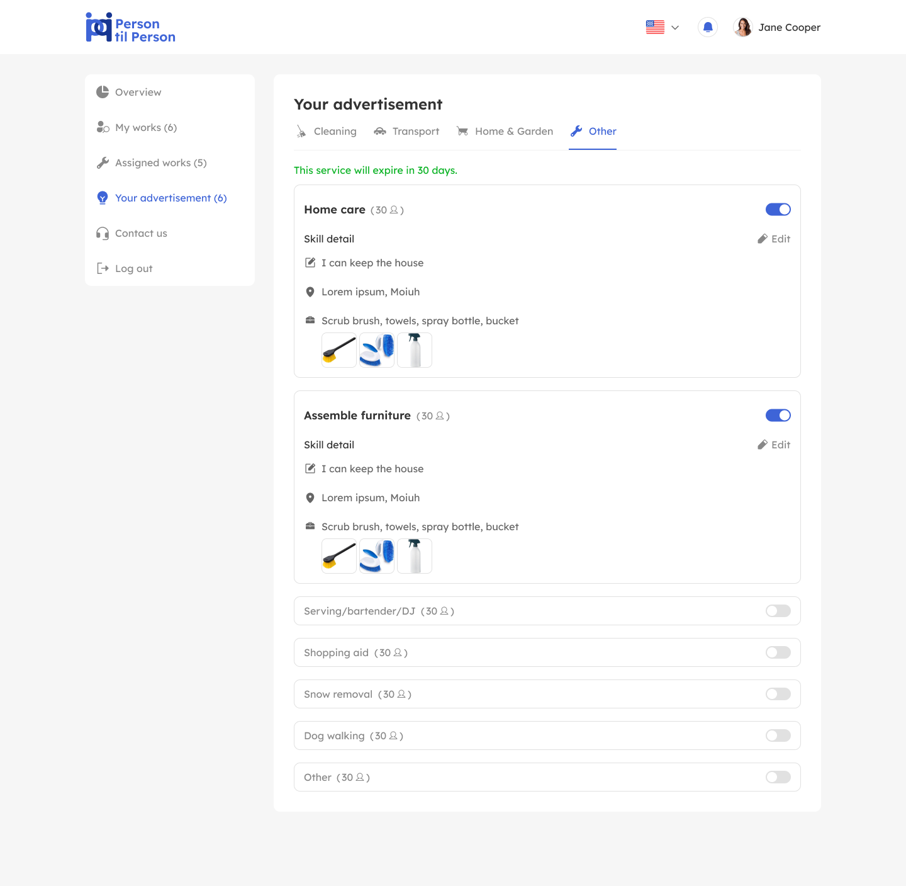Open the Home & Garden tab

[505, 131]
